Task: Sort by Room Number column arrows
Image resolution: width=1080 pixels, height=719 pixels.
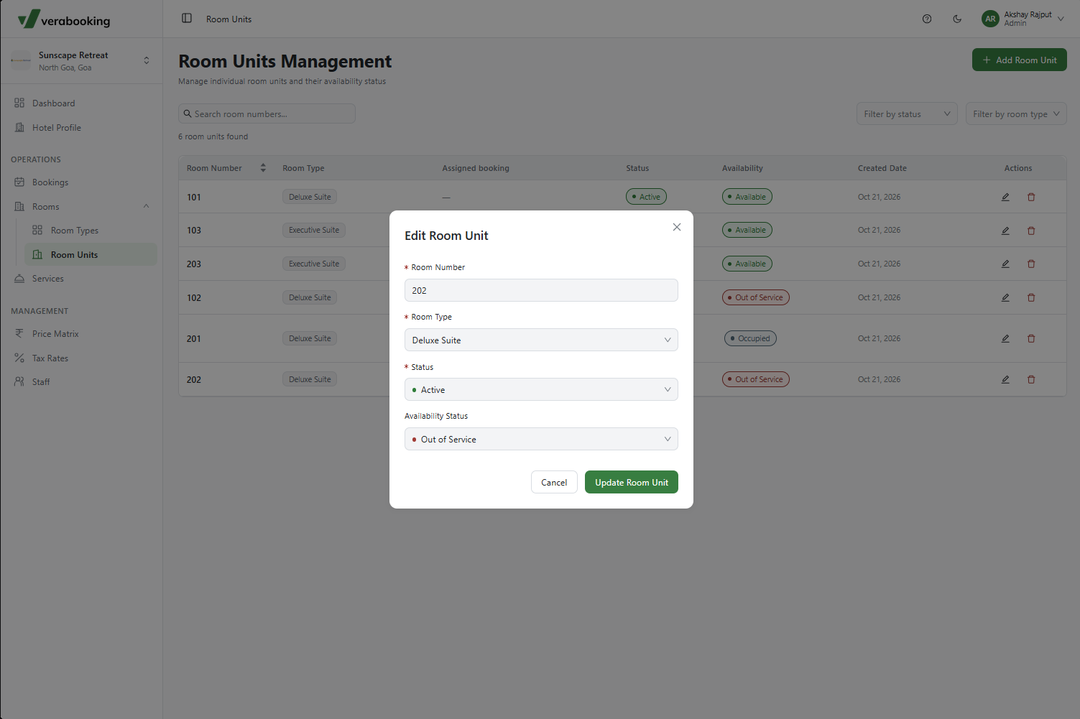Action: [x=263, y=168]
